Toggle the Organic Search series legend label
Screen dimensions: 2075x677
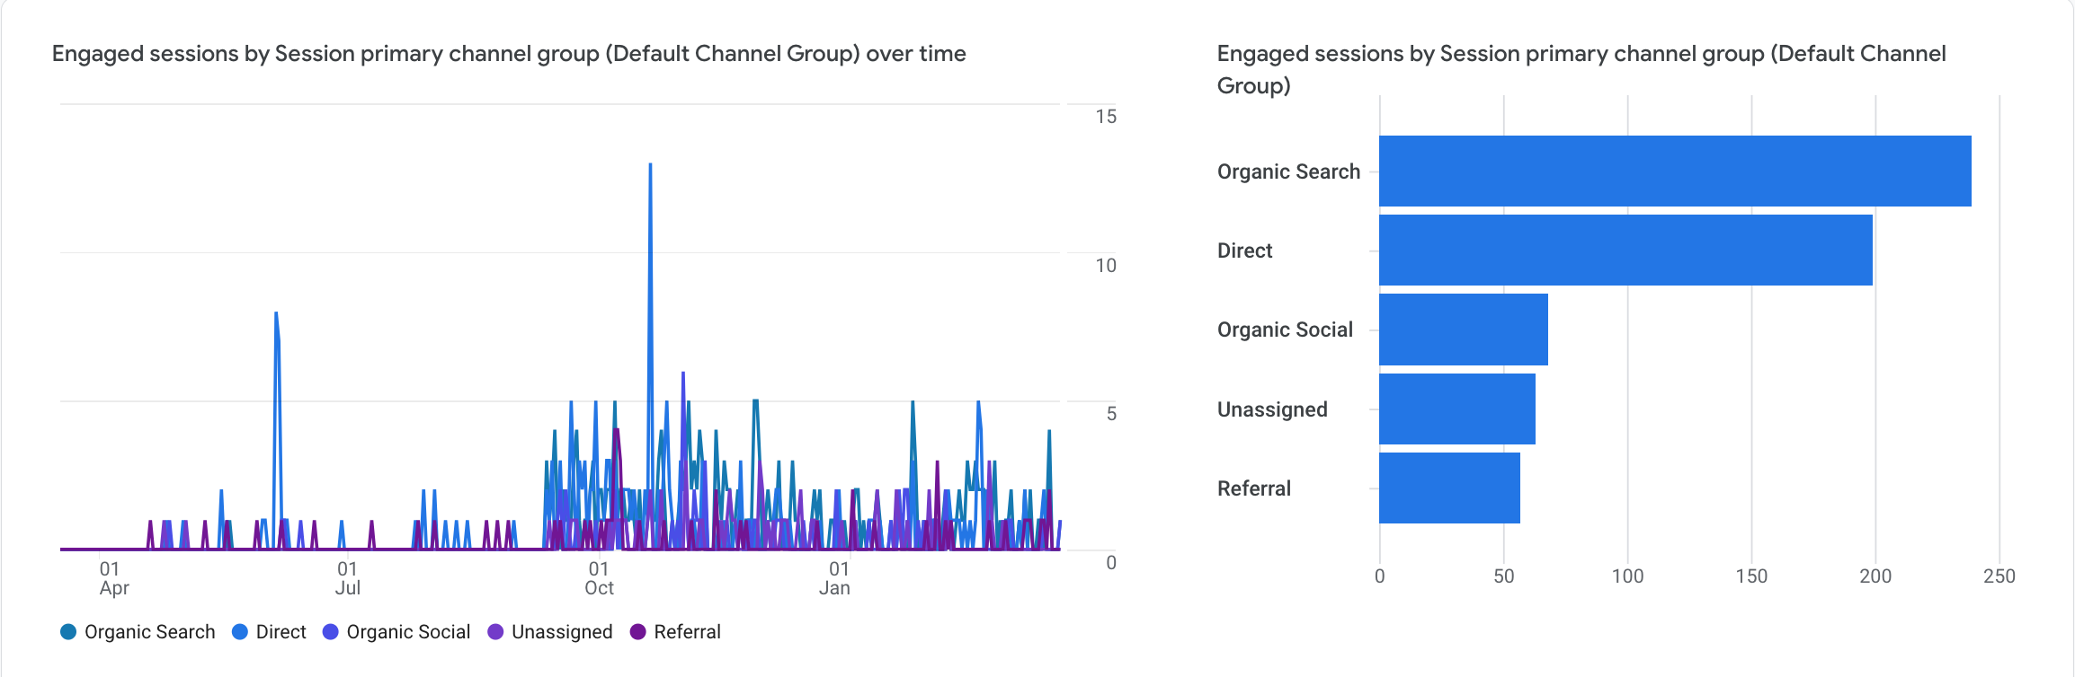pyautogui.click(x=149, y=632)
